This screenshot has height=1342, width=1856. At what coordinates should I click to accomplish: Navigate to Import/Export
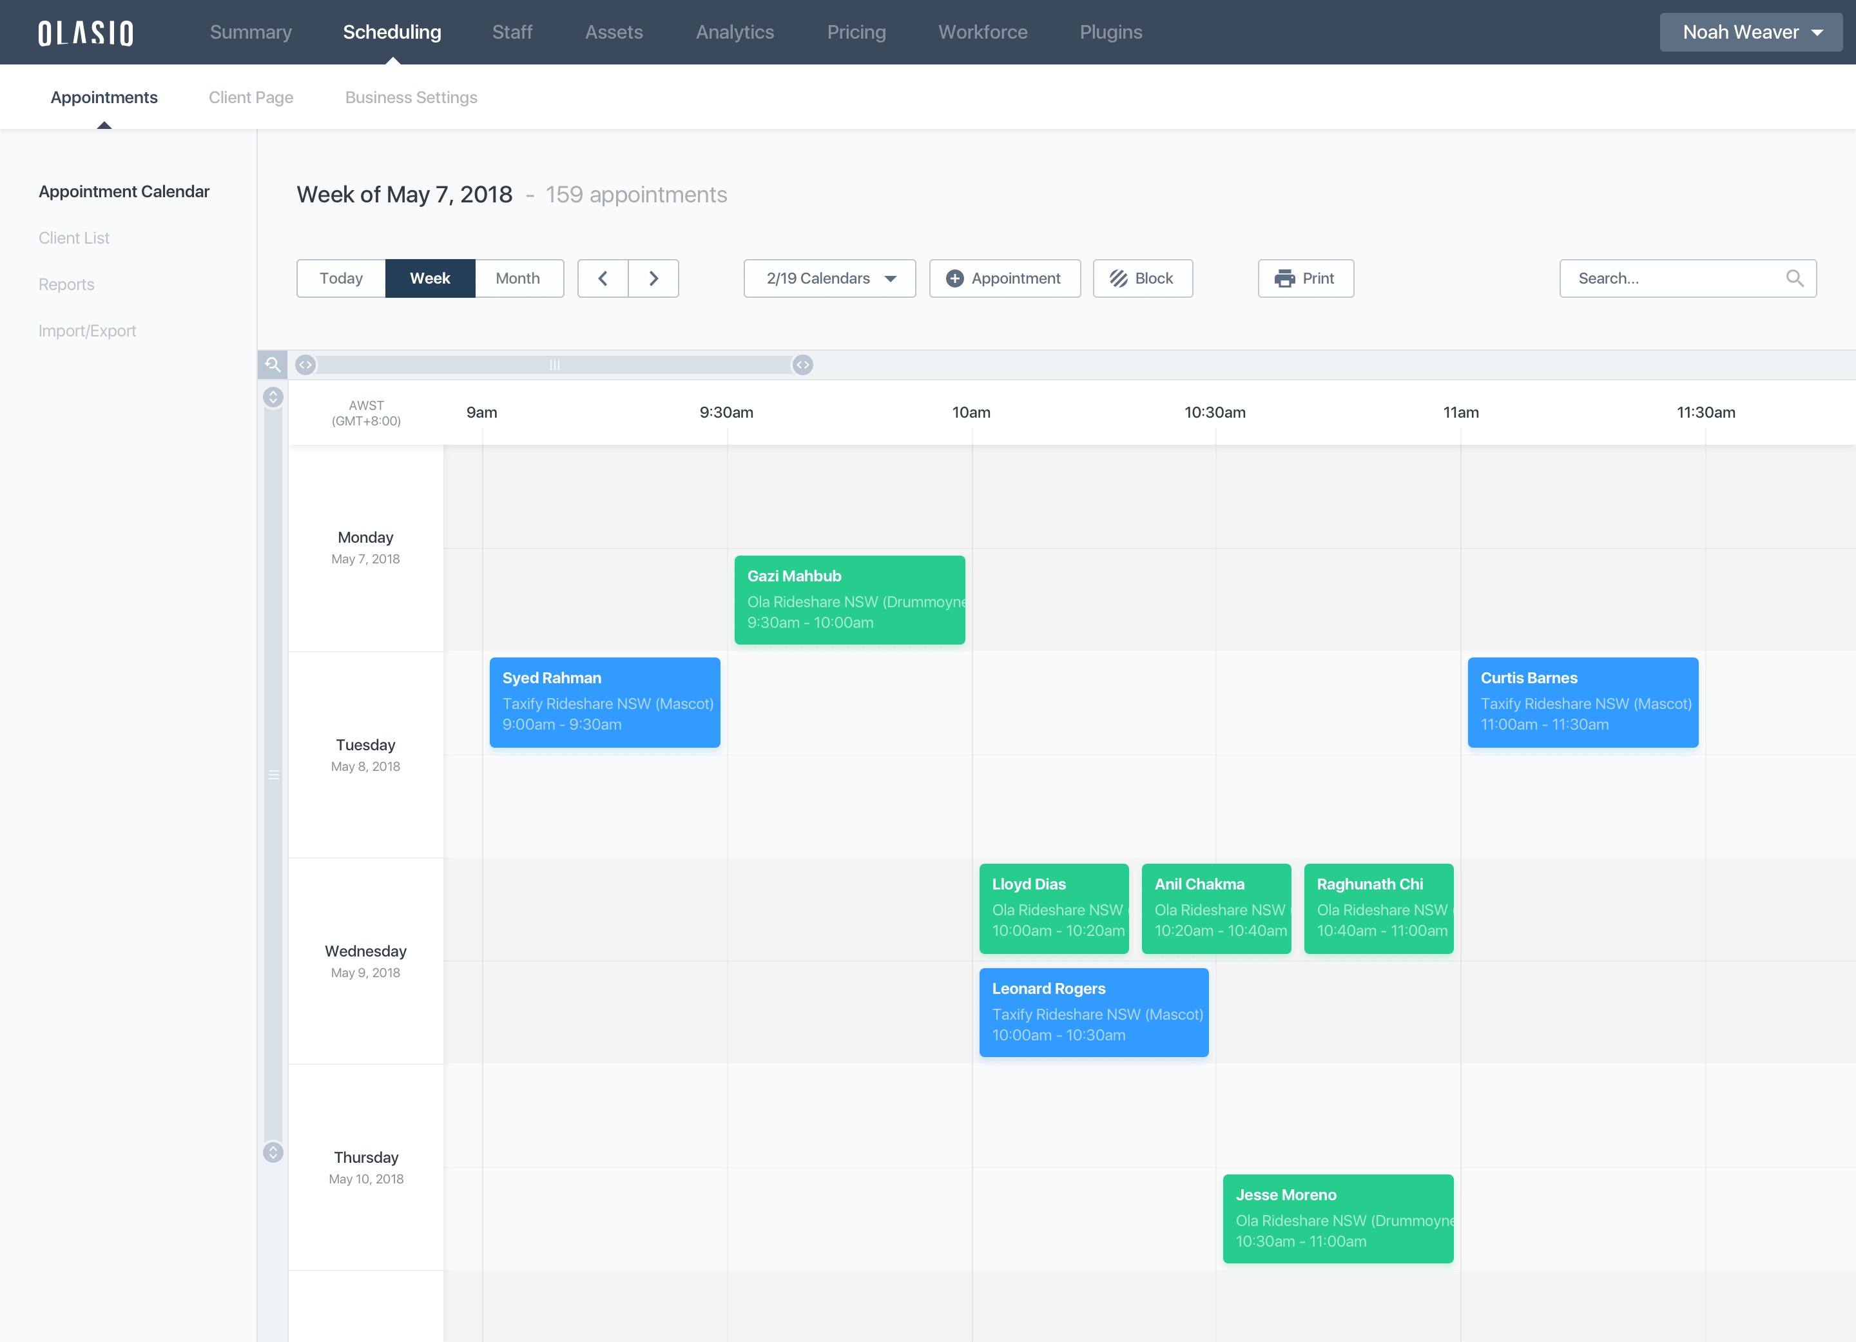click(x=87, y=331)
